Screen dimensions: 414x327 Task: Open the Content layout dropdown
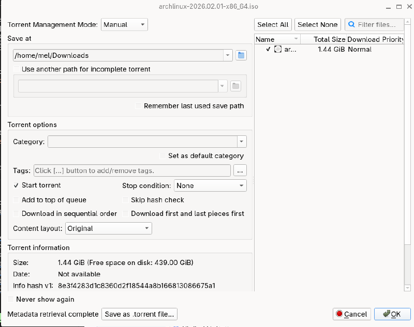(109, 228)
